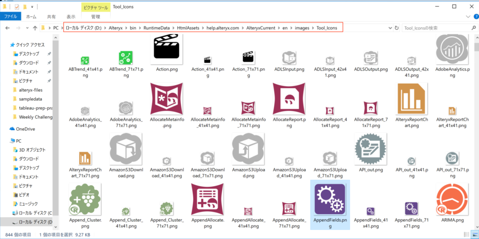
Task: Select the ADLSInput.png file icon
Action: click(x=289, y=58)
